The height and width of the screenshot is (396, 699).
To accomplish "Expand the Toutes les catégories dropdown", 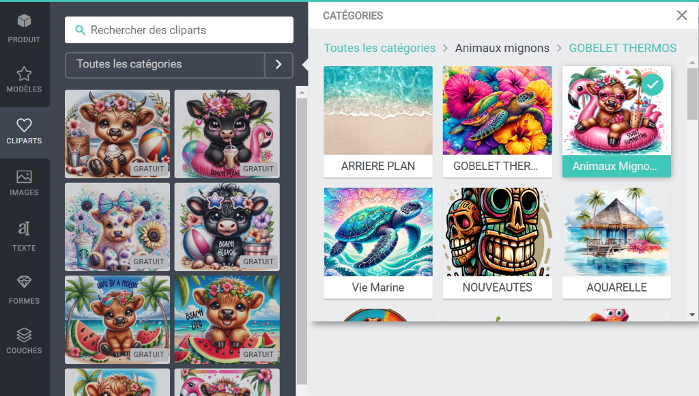I will (165, 65).
